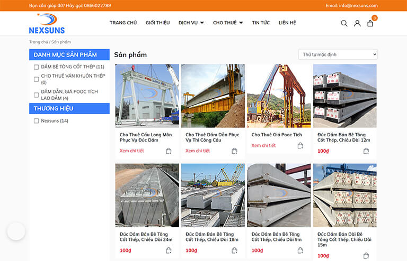Click the 100₫ price of 24m beam
The width and height of the screenshot is (407, 261).
[x=125, y=250]
